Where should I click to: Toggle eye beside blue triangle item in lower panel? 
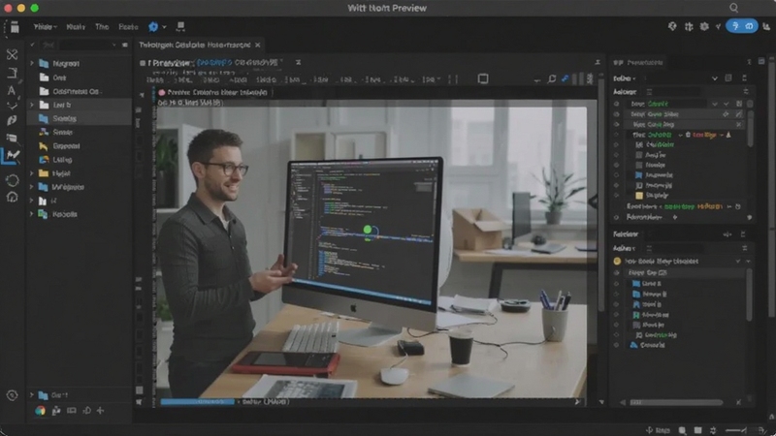[616, 345]
